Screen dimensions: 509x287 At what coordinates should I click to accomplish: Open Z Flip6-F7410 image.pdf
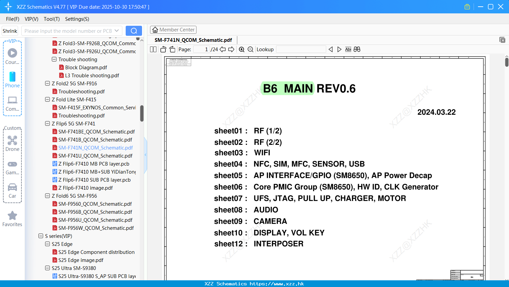pos(85,188)
